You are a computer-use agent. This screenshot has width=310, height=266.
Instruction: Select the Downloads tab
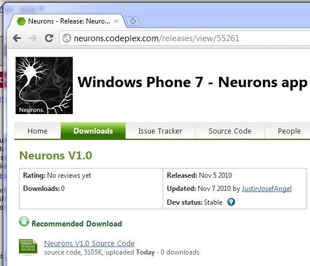93,131
